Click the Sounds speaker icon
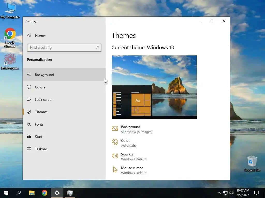 point(115,156)
